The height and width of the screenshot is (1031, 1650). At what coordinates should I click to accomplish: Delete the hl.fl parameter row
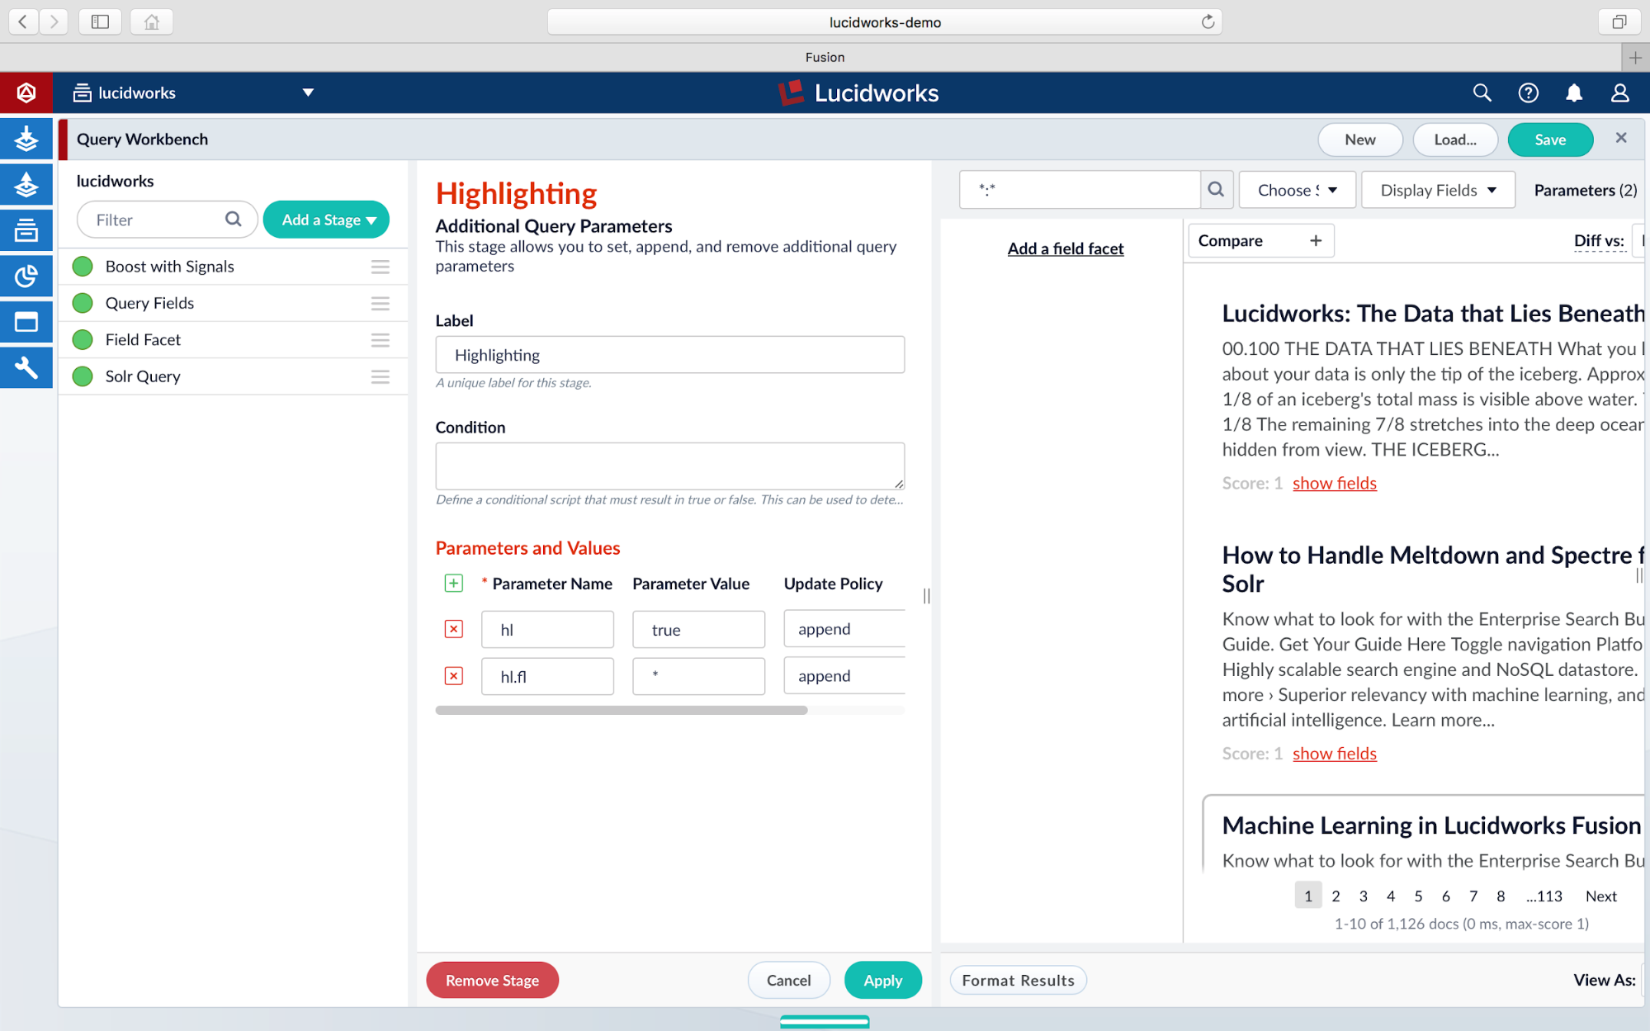[x=453, y=676]
